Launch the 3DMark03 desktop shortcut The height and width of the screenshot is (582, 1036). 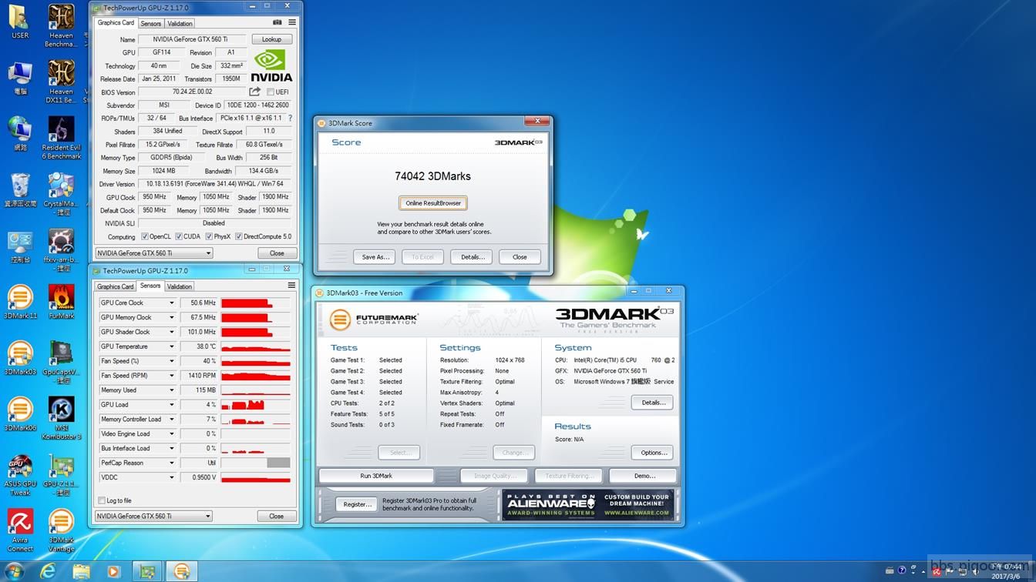click(20, 358)
